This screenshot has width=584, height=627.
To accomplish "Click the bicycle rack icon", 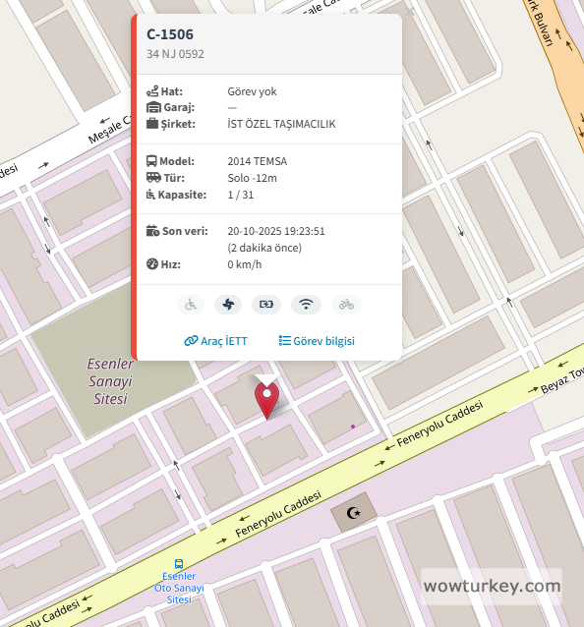I will pyautogui.click(x=346, y=305).
